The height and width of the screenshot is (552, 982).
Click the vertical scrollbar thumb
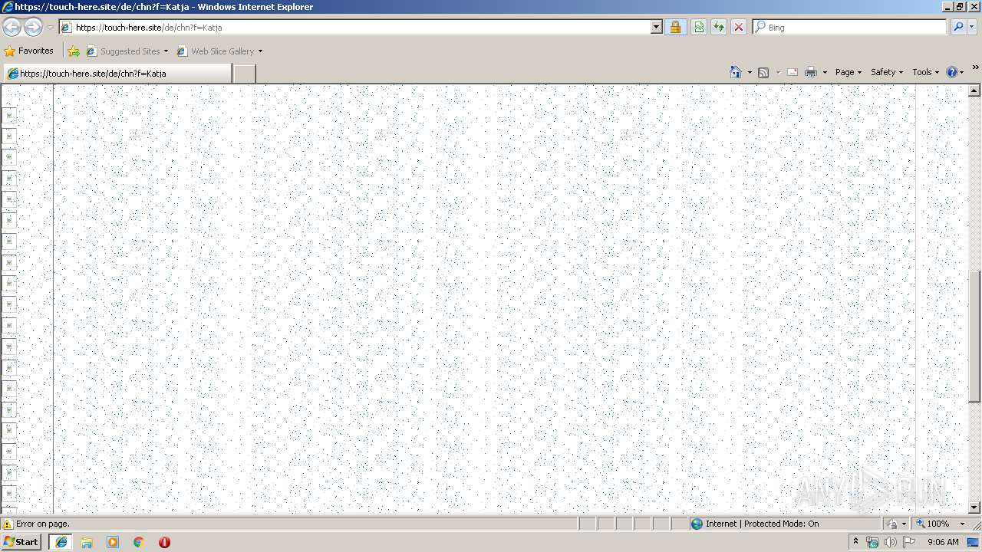pos(974,337)
